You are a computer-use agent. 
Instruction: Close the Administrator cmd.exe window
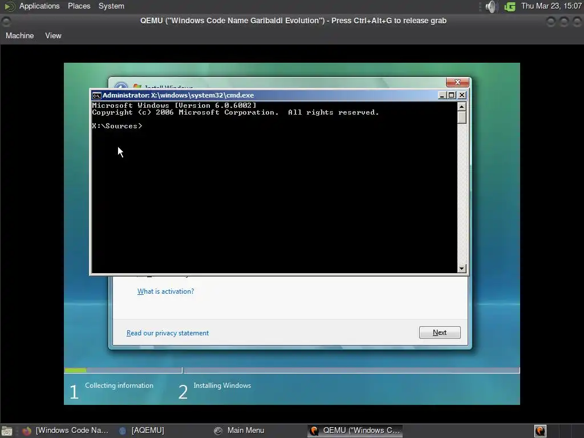[x=462, y=95]
